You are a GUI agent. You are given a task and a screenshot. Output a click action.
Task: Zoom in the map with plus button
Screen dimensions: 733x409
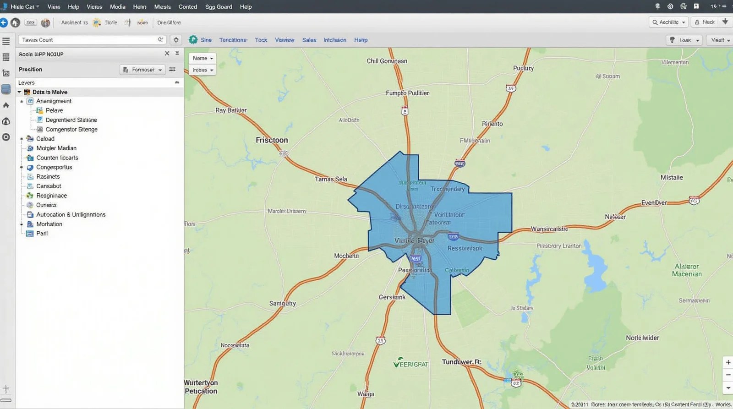click(x=728, y=362)
